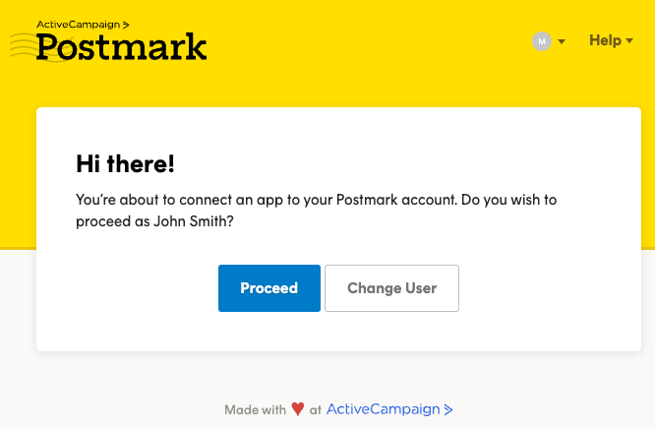Click the Postmark account sentence text
Image resolution: width=655 pixels, height=429 pixels.
(x=317, y=211)
